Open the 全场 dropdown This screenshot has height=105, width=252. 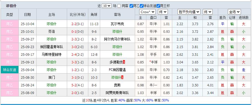234,12
